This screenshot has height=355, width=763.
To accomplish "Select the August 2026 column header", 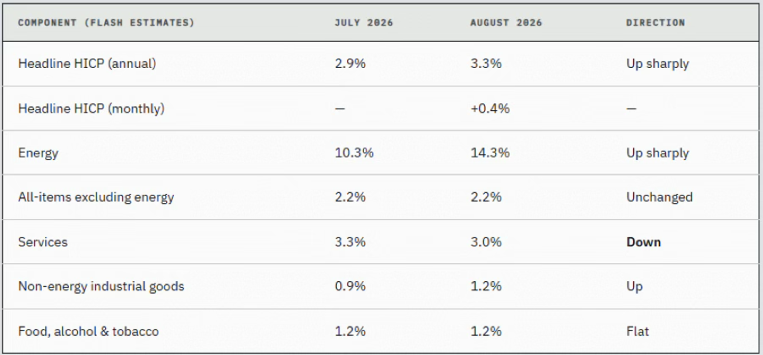I will 506,23.
